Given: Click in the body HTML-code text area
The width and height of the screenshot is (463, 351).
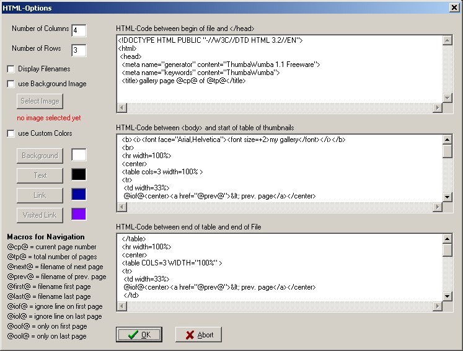Looking at the screenshot, I should click(279, 168).
